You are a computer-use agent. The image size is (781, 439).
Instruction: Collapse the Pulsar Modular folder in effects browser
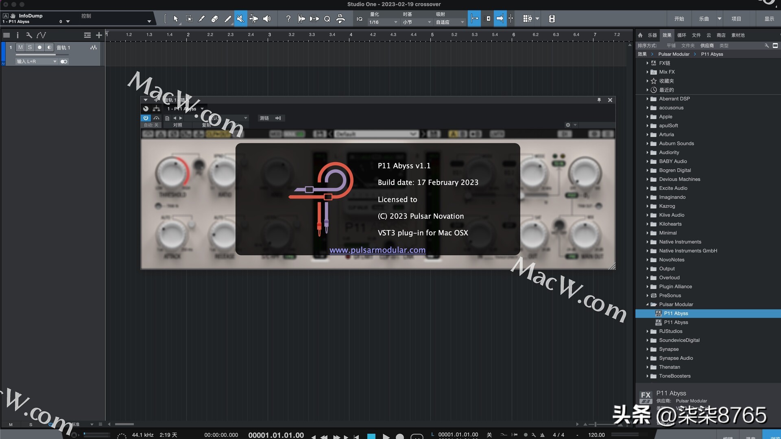point(648,304)
